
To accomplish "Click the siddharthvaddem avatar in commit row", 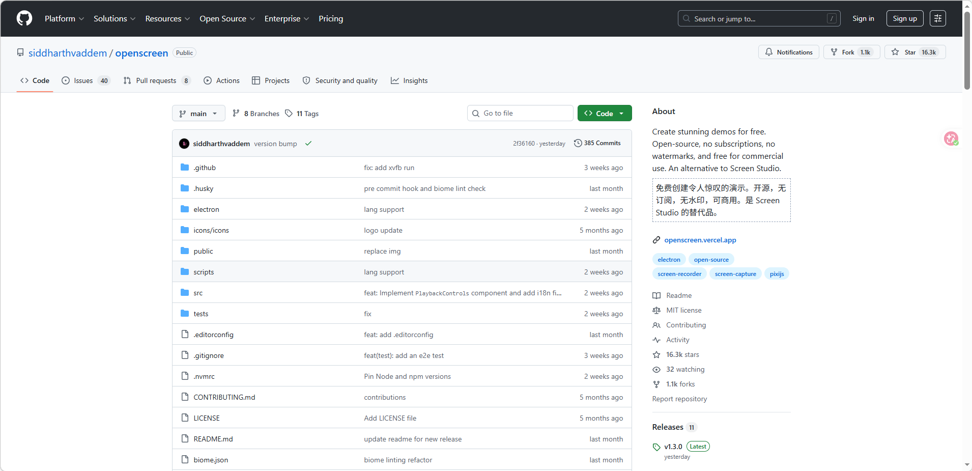I will [184, 144].
